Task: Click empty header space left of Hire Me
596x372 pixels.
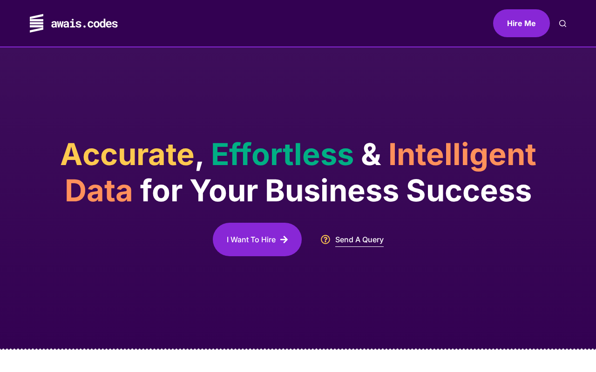Action: point(303,23)
